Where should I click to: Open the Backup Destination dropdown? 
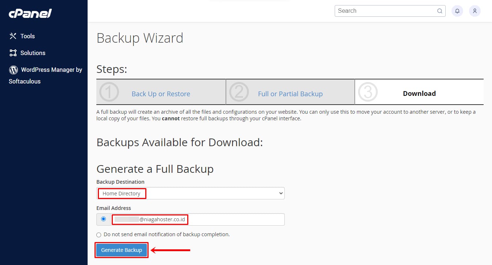click(191, 193)
